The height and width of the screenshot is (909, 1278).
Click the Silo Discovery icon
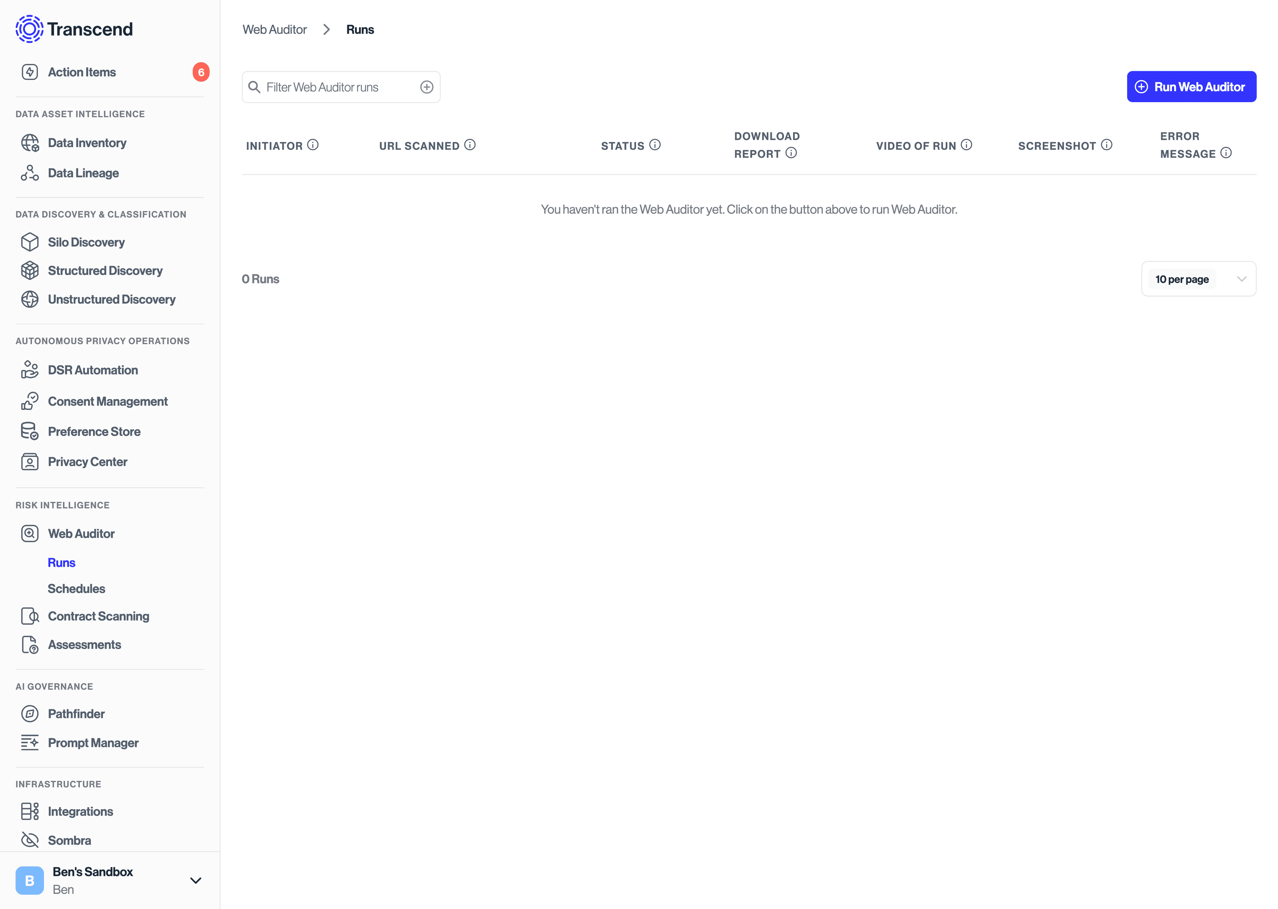(30, 241)
